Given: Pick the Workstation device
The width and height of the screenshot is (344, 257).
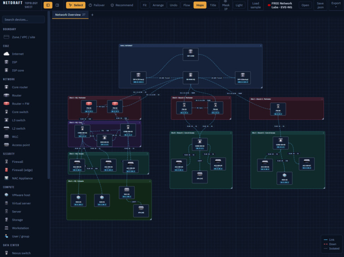Looking at the screenshot, I should coord(24,228).
